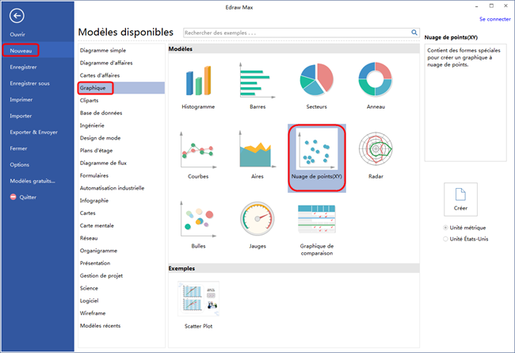The width and height of the screenshot is (515, 353).
Task: Select the Histogramme chart template
Action: click(198, 86)
